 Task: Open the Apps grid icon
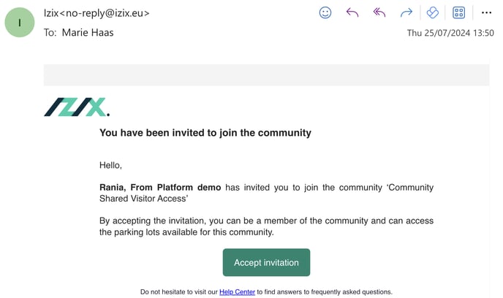(459, 12)
